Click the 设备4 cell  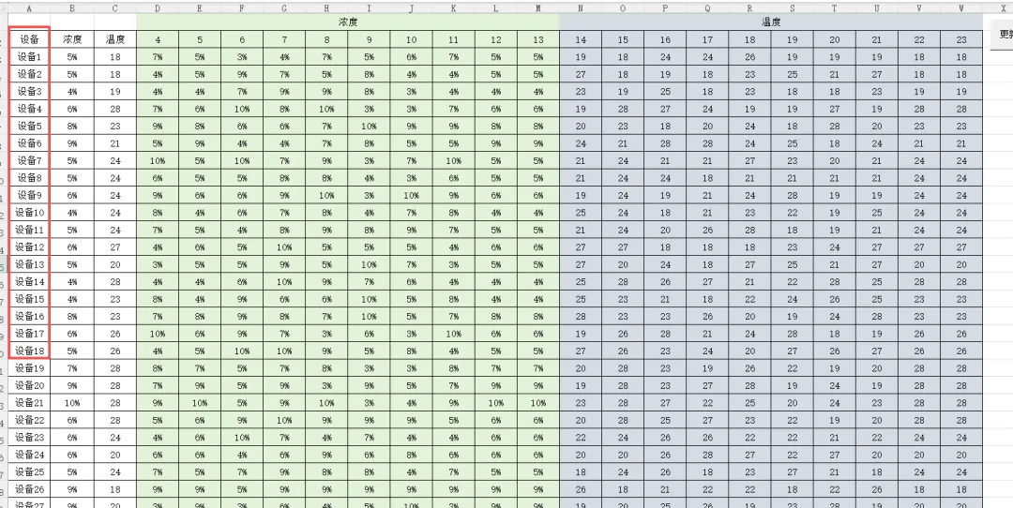29,109
